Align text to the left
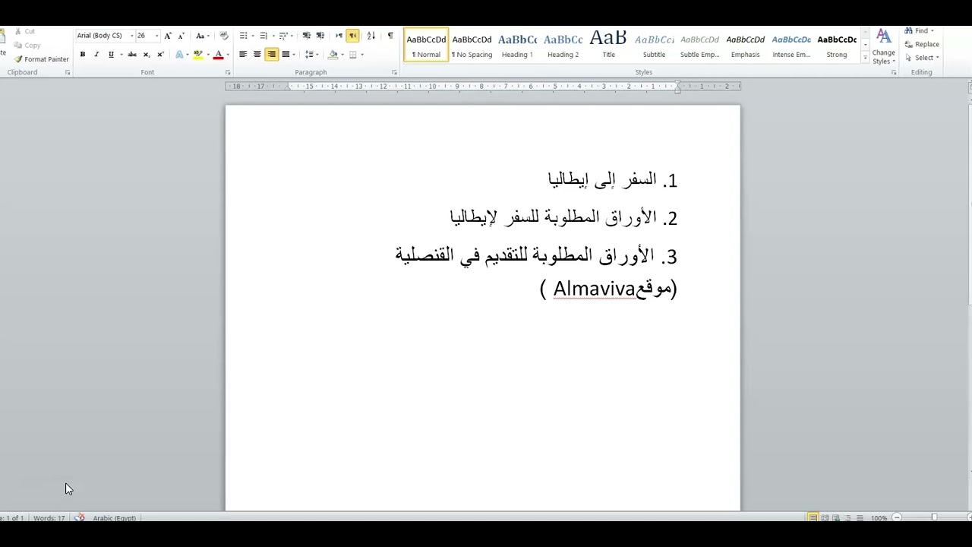Screen dimensions: 972x547 click(x=243, y=55)
